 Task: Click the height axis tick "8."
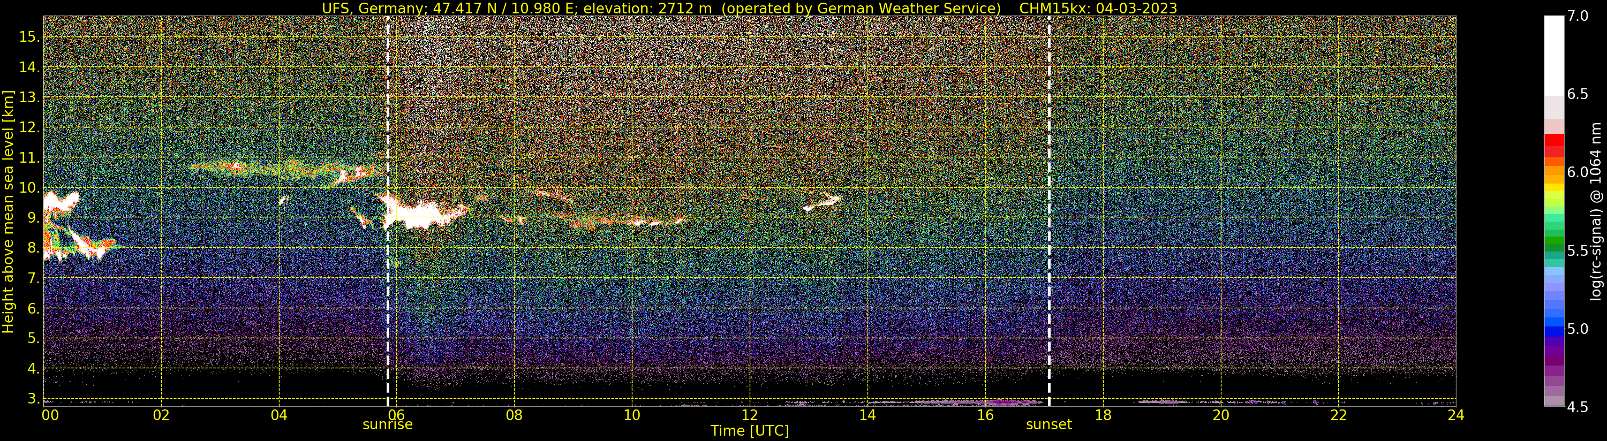pyautogui.click(x=33, y=248)
